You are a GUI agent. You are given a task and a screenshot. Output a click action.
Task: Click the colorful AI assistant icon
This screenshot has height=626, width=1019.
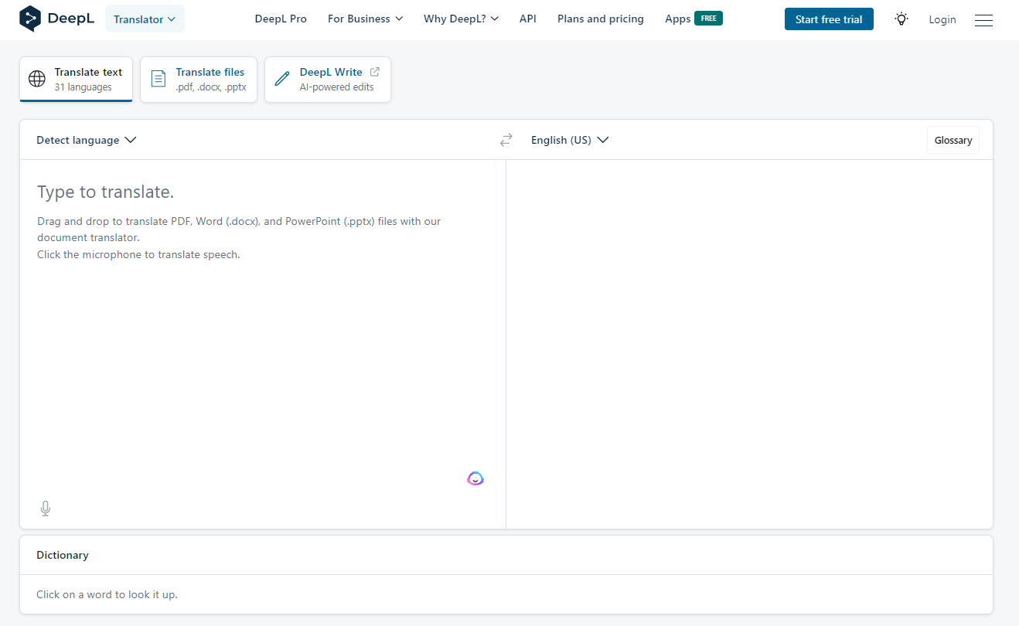click(475, 478)
